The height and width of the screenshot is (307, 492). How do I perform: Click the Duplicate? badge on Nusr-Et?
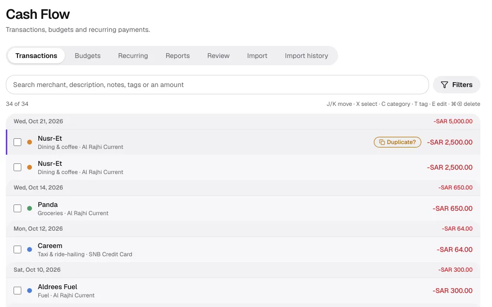tap(397, 142)
